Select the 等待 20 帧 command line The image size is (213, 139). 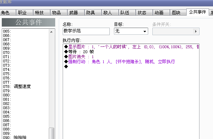point(131,52)
